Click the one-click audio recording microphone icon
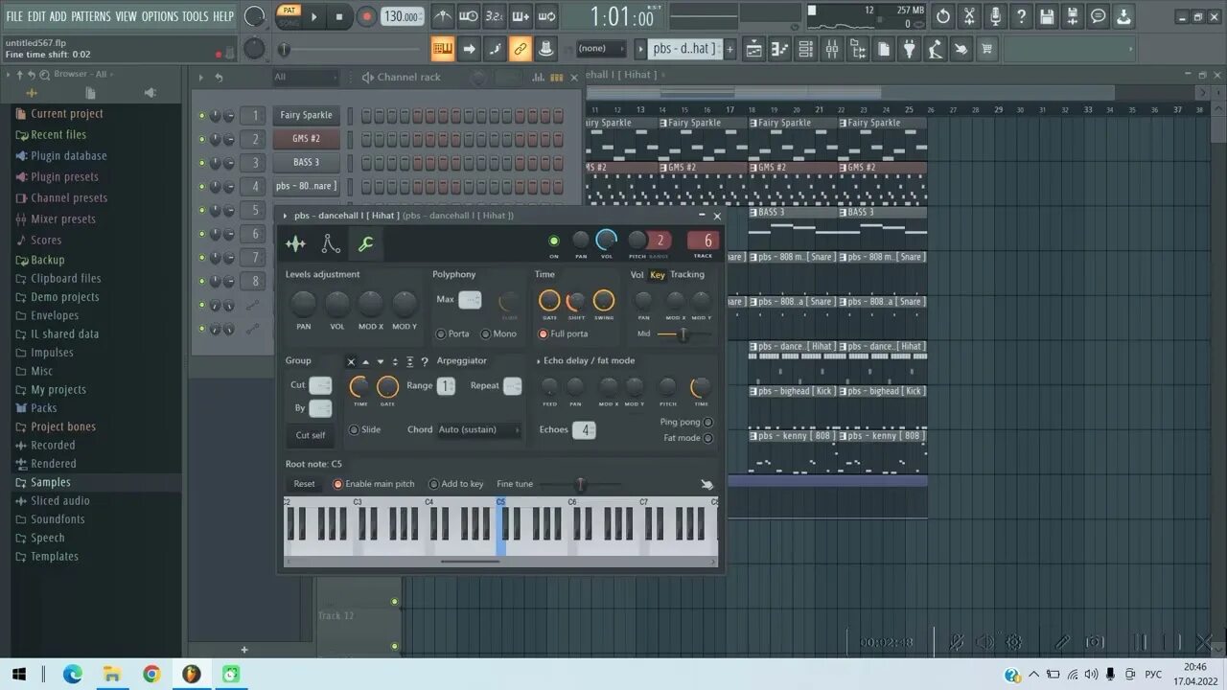This screenshot has width=1227, height=690. [995, 16]
